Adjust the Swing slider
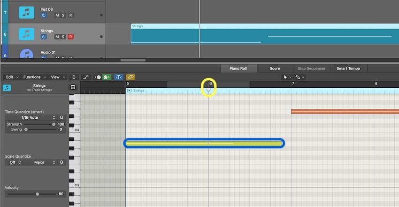The image size is (399, 207). coord(39,130)
